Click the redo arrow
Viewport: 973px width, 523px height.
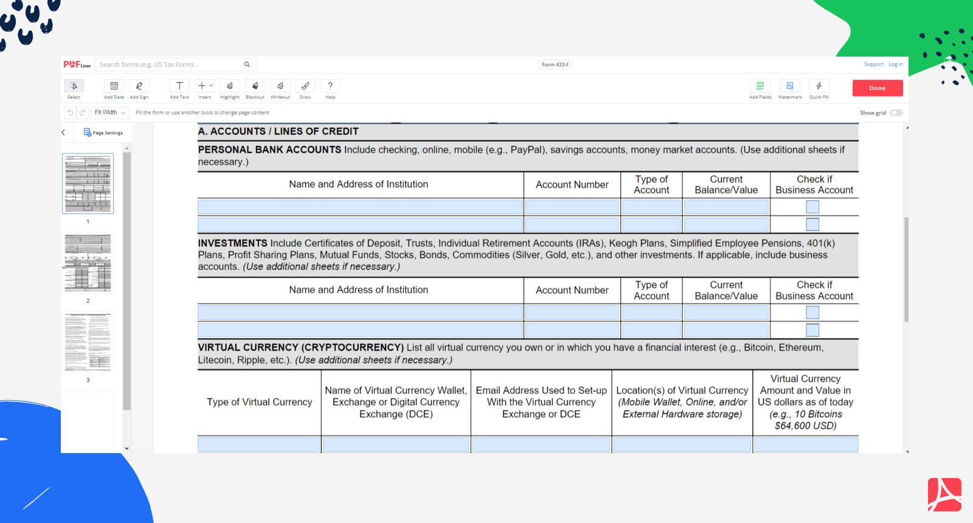[x=83, y=113]
